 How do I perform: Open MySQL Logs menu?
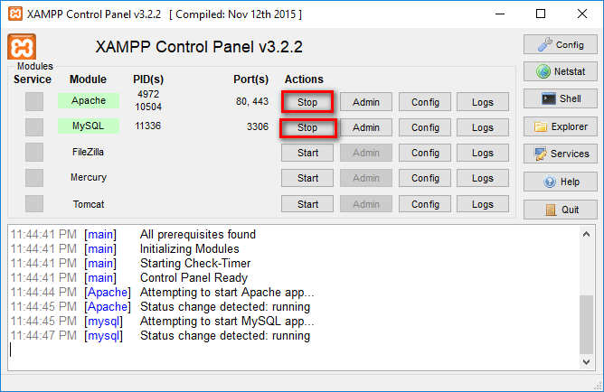pyautogui.click(x=483, y=127)
